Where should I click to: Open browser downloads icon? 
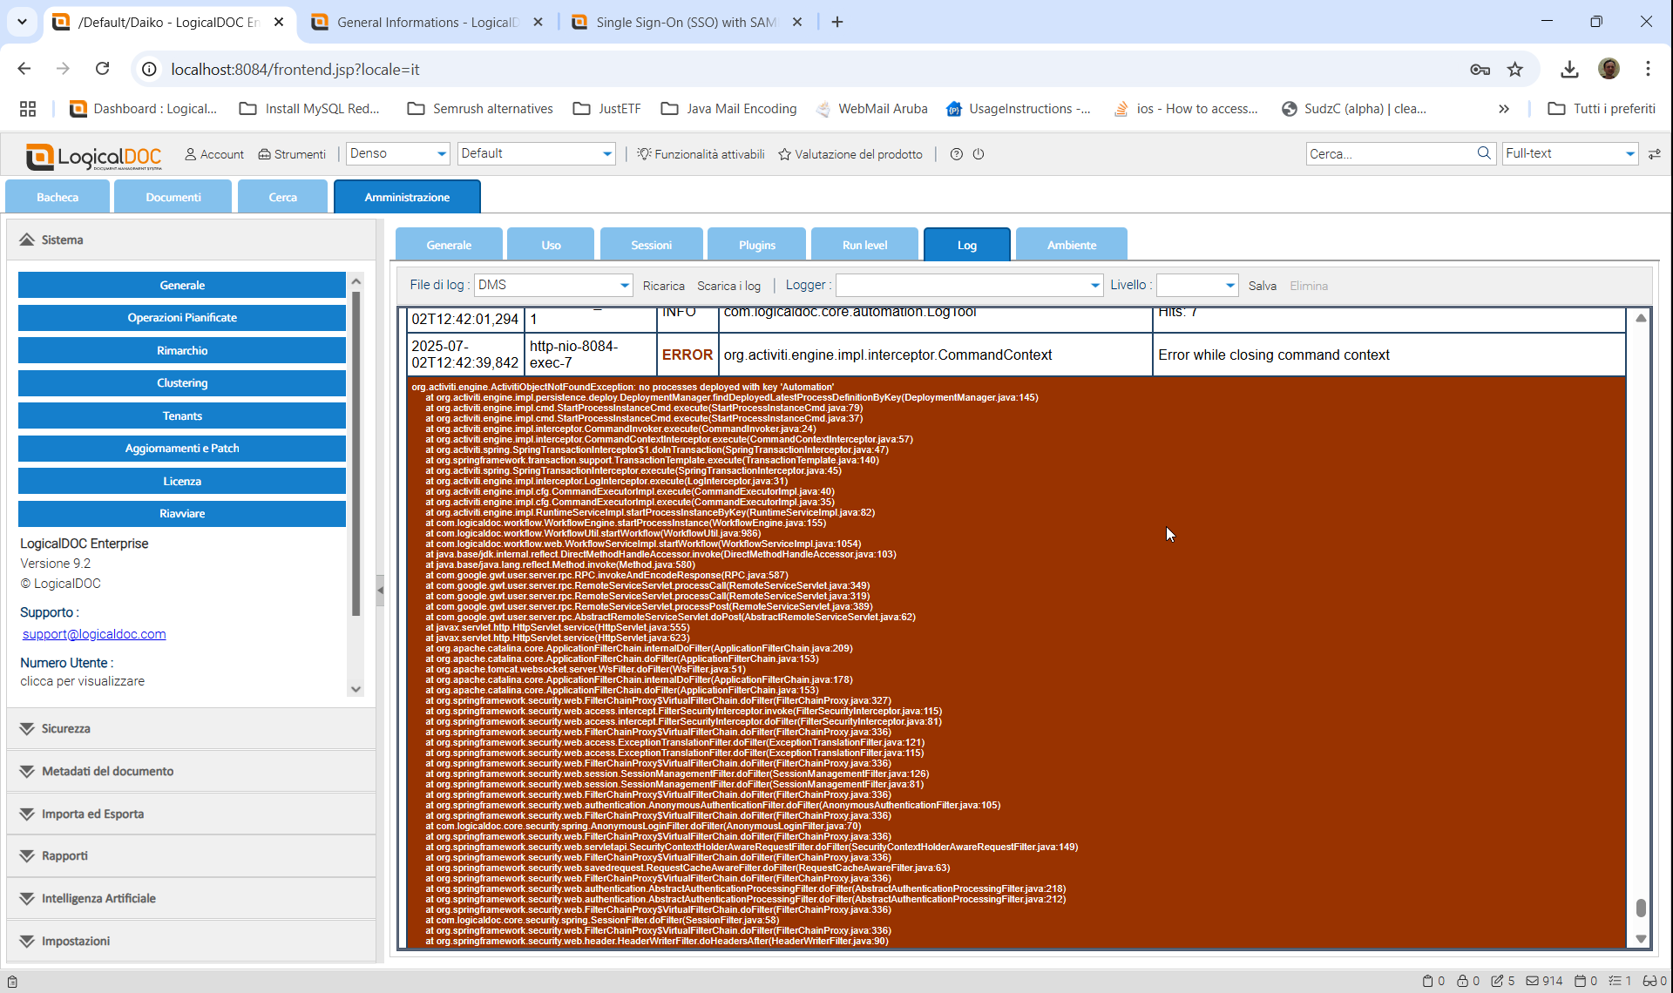[x=1569, y=70]
